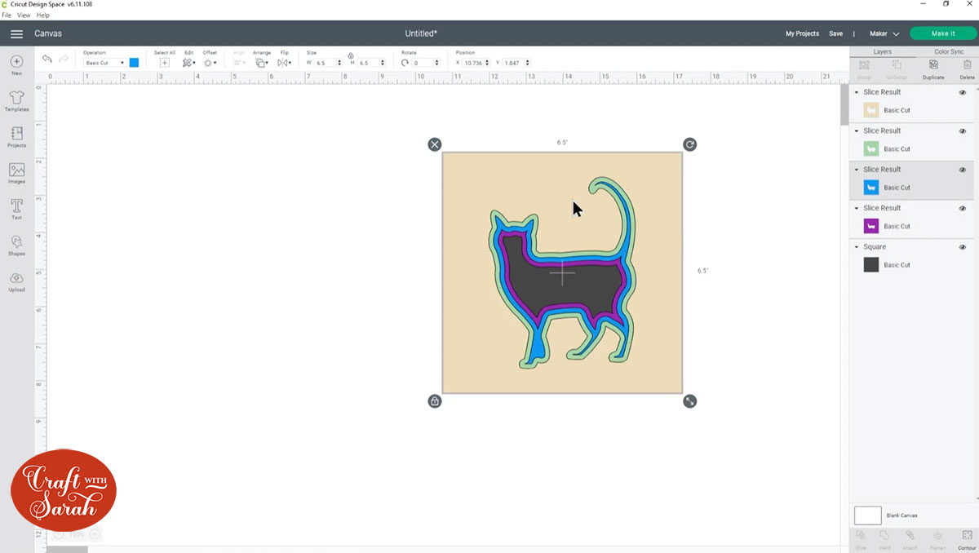Open the Images library
Viewport: 979px width, 553px height.
click(x=16, y=173)
